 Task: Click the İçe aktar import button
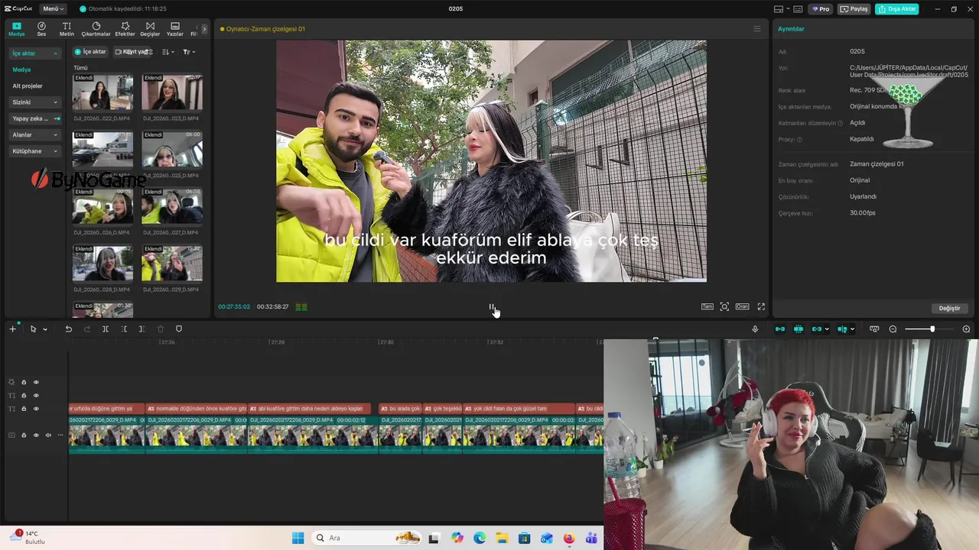click(x=91, y=52)
